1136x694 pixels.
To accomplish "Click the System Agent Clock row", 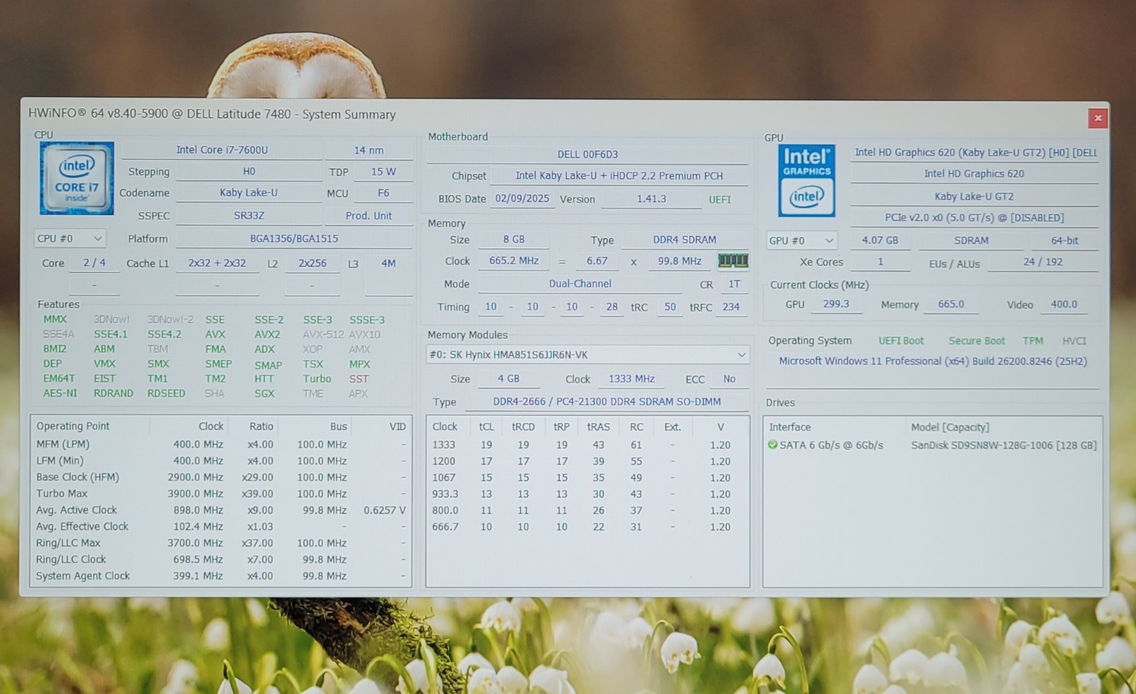I will (221, 576).
